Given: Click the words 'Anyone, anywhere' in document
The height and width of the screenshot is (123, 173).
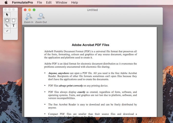Looking at the screenshot, I should 59,73.
